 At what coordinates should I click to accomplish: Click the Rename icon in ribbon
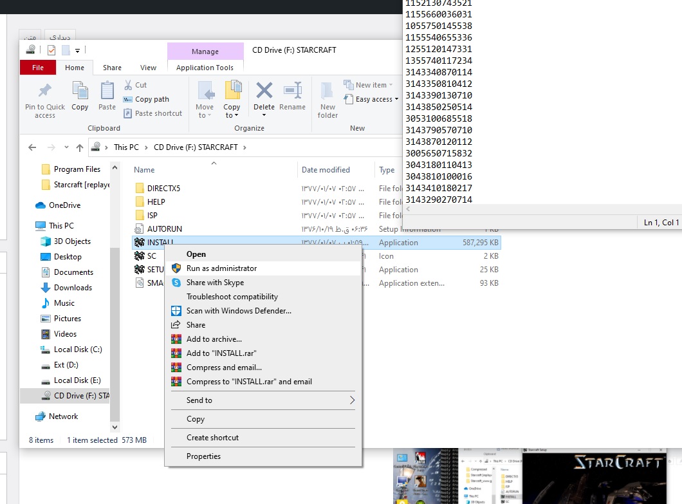(293, 91)
